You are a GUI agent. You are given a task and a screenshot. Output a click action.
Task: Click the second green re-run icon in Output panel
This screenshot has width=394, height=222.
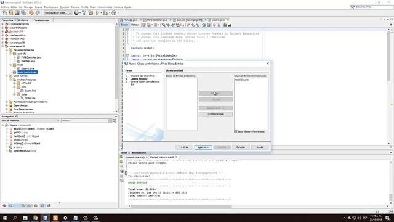(x=122, y=162)
